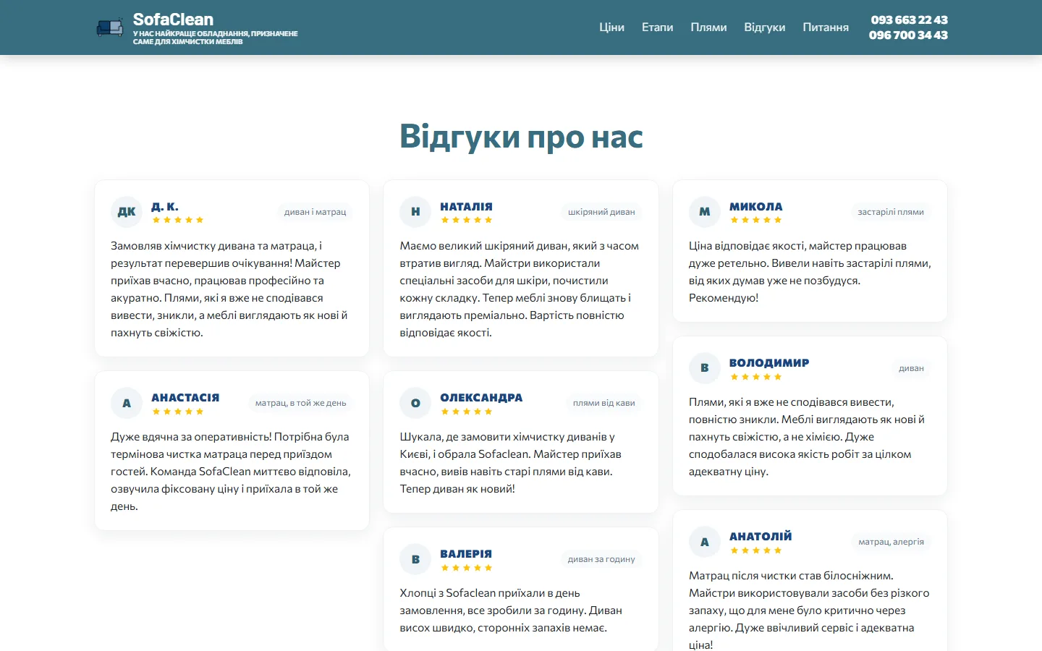
Task: Click the 'шкіряний диван' tag
Action: (601, 212)
